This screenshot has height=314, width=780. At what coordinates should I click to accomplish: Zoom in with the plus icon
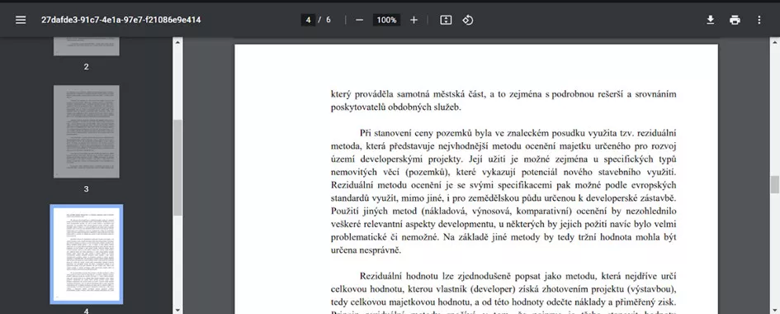click(x=414, y=20)
